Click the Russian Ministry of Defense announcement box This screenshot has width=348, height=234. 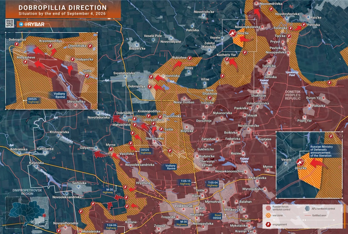322,151
